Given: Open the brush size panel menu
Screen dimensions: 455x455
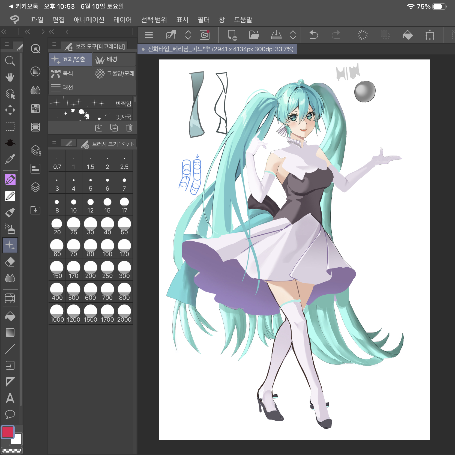Looking at the screenshot, I should [54, 142].
